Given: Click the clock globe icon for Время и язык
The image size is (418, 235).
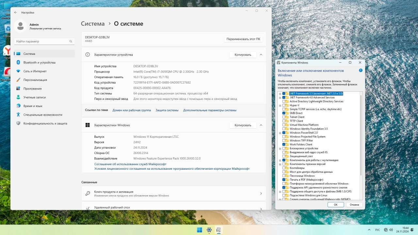Looking at the screenshot, I should pyautogui.click(x=18, y=106).
